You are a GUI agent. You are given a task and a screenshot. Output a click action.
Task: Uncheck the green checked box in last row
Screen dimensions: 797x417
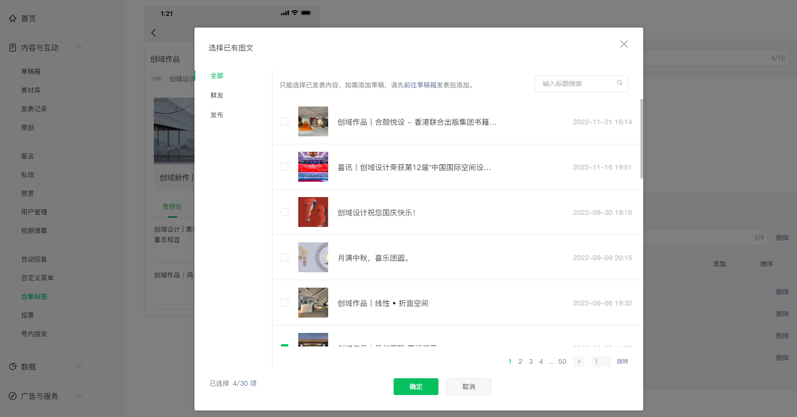[285, 346]
